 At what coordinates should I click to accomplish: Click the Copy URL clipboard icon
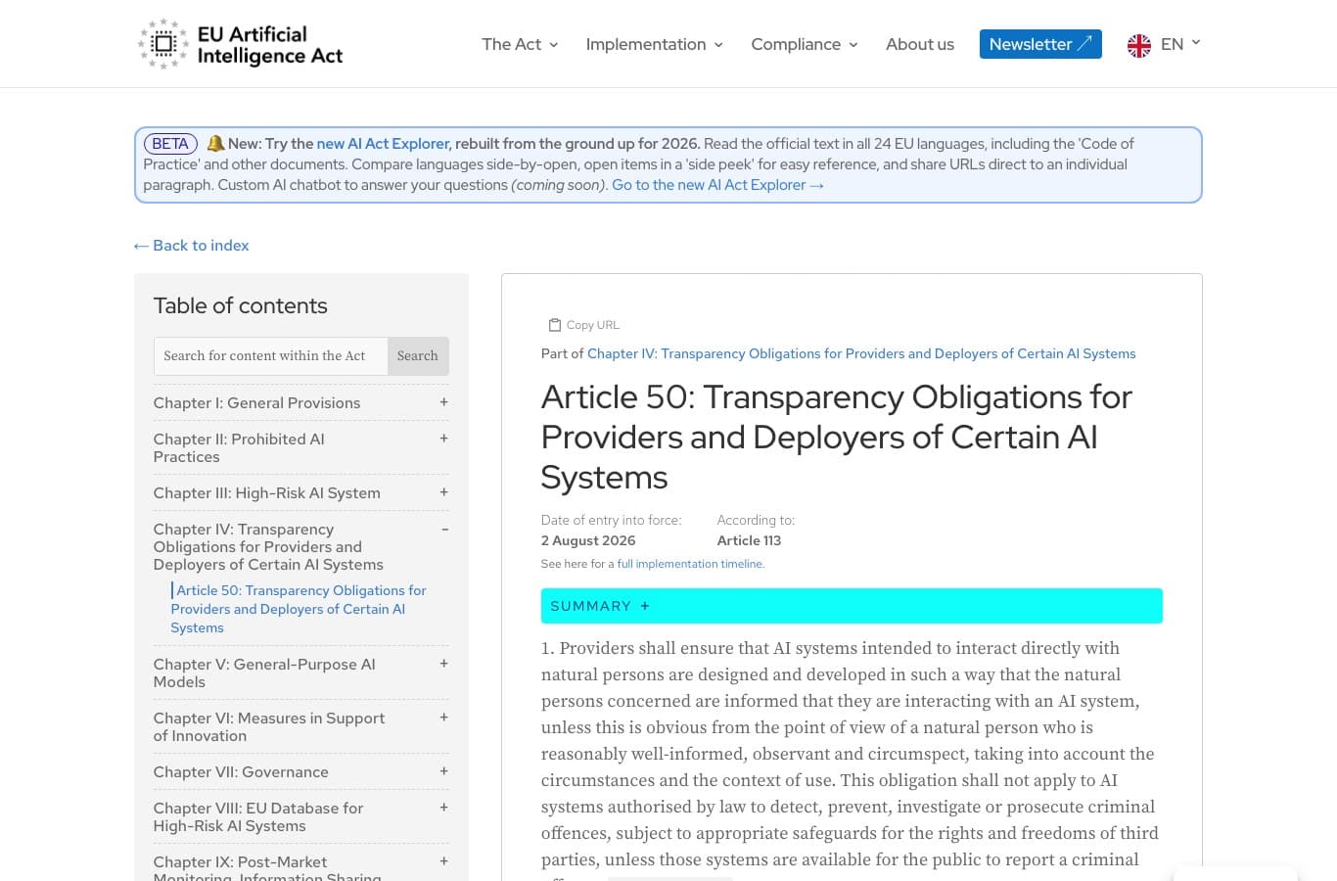[x=555, y=325]
